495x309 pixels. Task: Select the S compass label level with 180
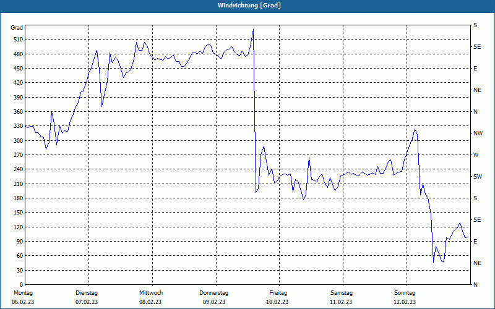tap(475, 198)
